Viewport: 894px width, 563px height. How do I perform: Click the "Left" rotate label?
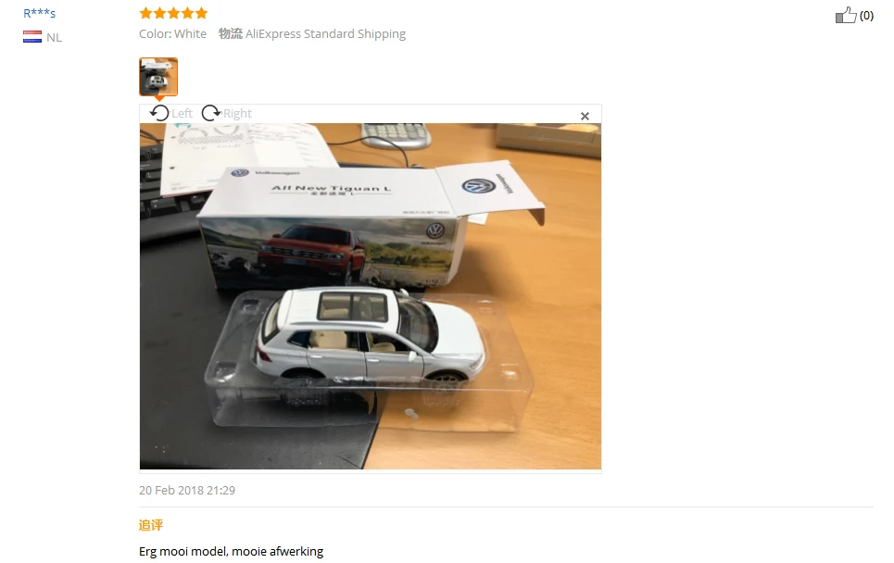(182, 113)
